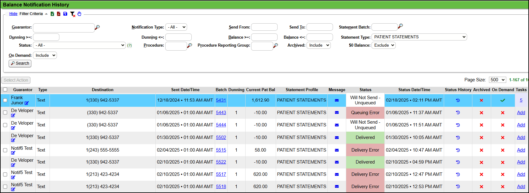Click the Sent Date/Time column header
Image resolution: width=529 pixels, height=193 pixels.
185,90
